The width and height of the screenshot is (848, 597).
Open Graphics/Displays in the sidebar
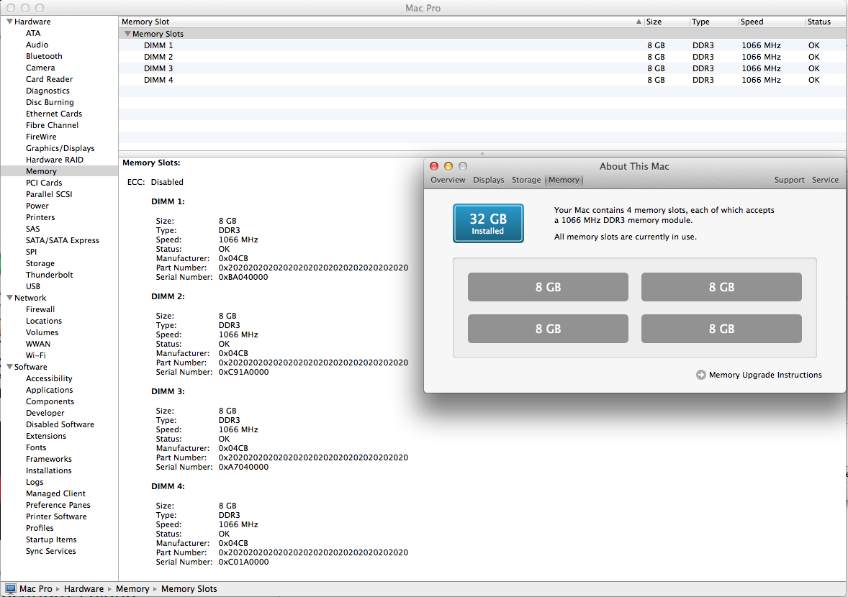point(60,148)
